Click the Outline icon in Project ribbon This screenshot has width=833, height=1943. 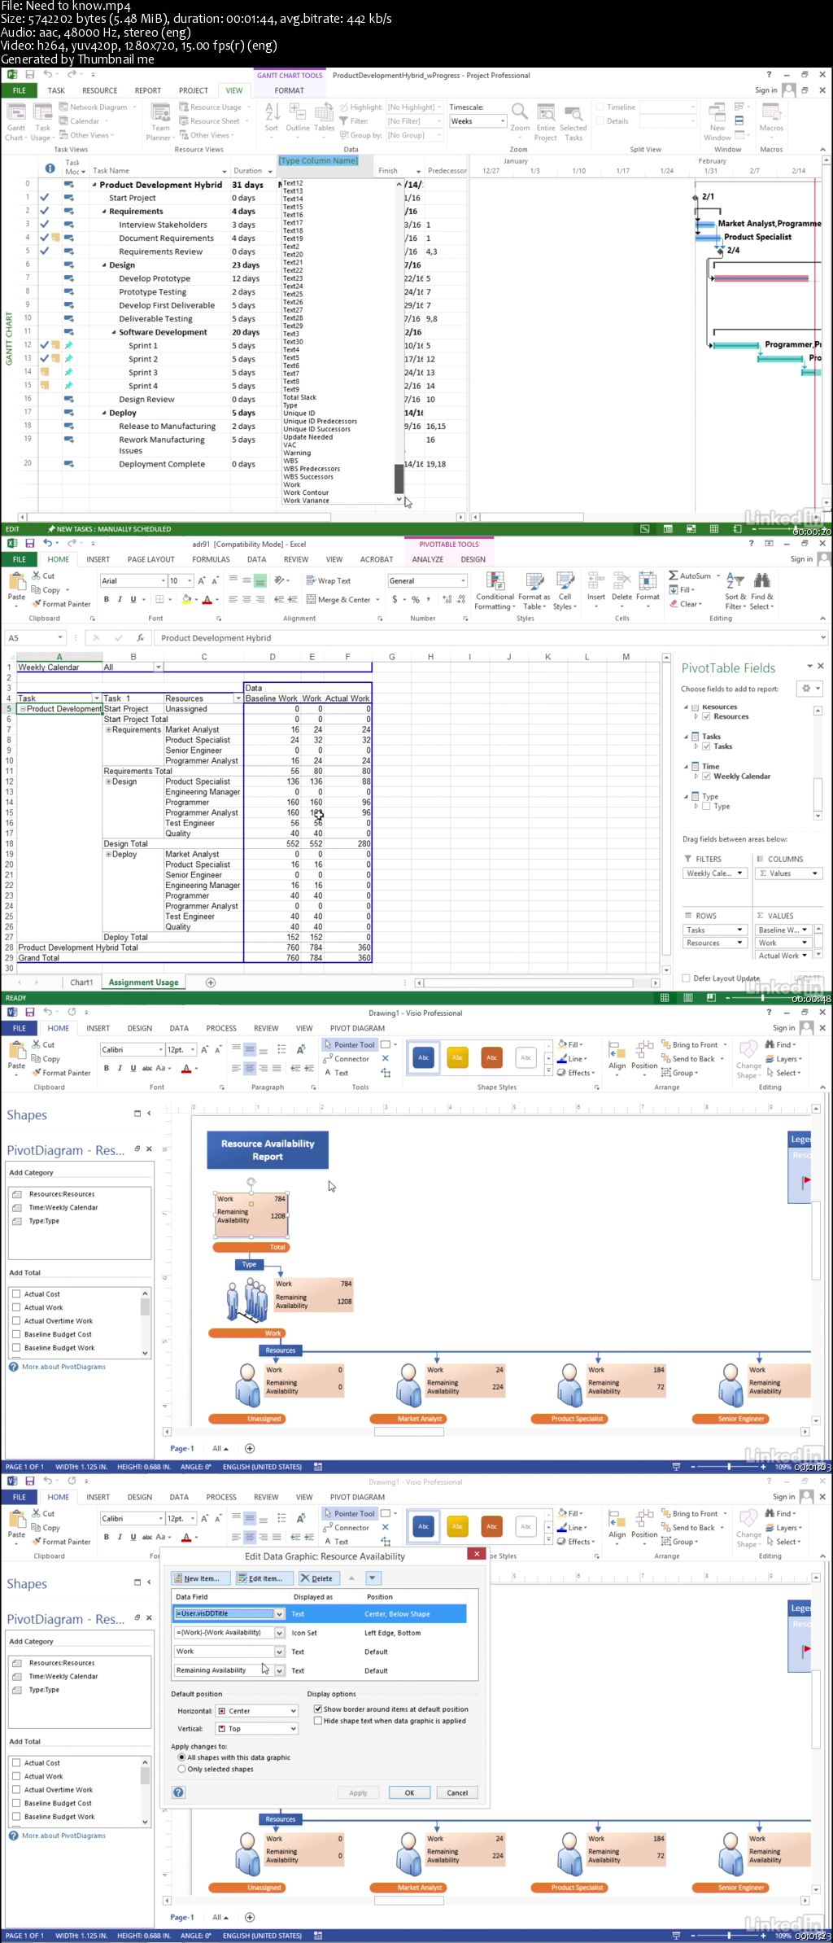point(298,119)
